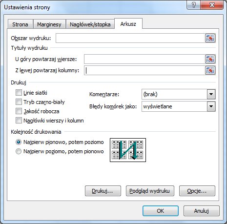This screenshot has height=224, width=227.
Task: Open Podgląd wydruku
Action: coord(150,191)
